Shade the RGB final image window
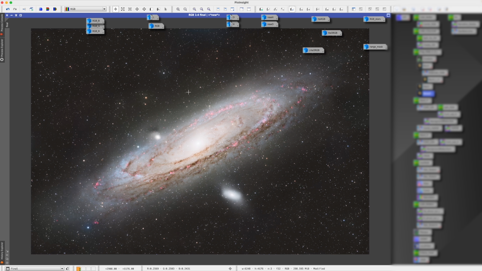Image resolution: width=482 pixels, height=271 pixels. [x=16, y=15]
